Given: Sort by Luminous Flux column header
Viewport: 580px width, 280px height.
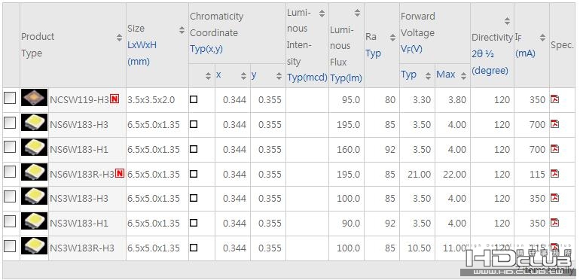Looking at the screenshot, I should [357, 14].
